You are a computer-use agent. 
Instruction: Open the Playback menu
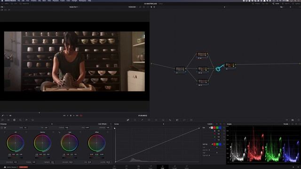coord(55,1)
